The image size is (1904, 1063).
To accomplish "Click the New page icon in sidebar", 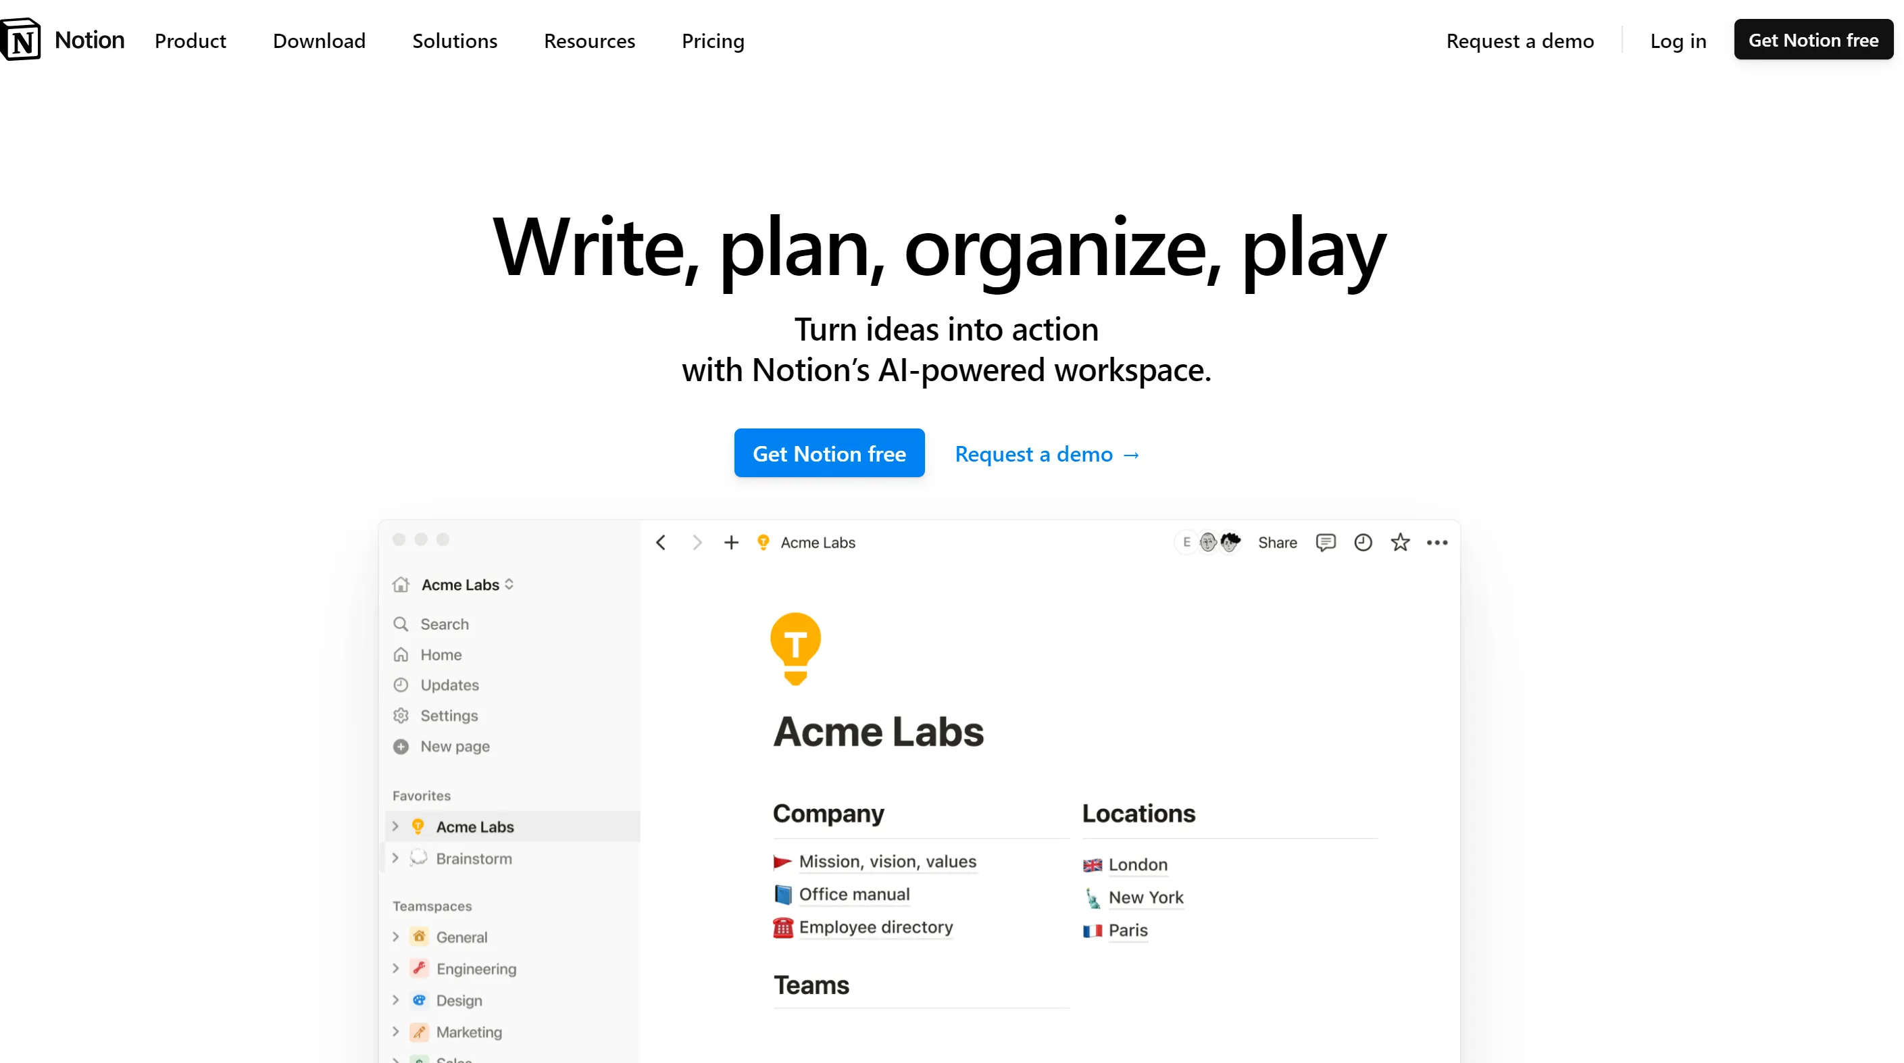I will pyautogui.click(x=401, y=745).
